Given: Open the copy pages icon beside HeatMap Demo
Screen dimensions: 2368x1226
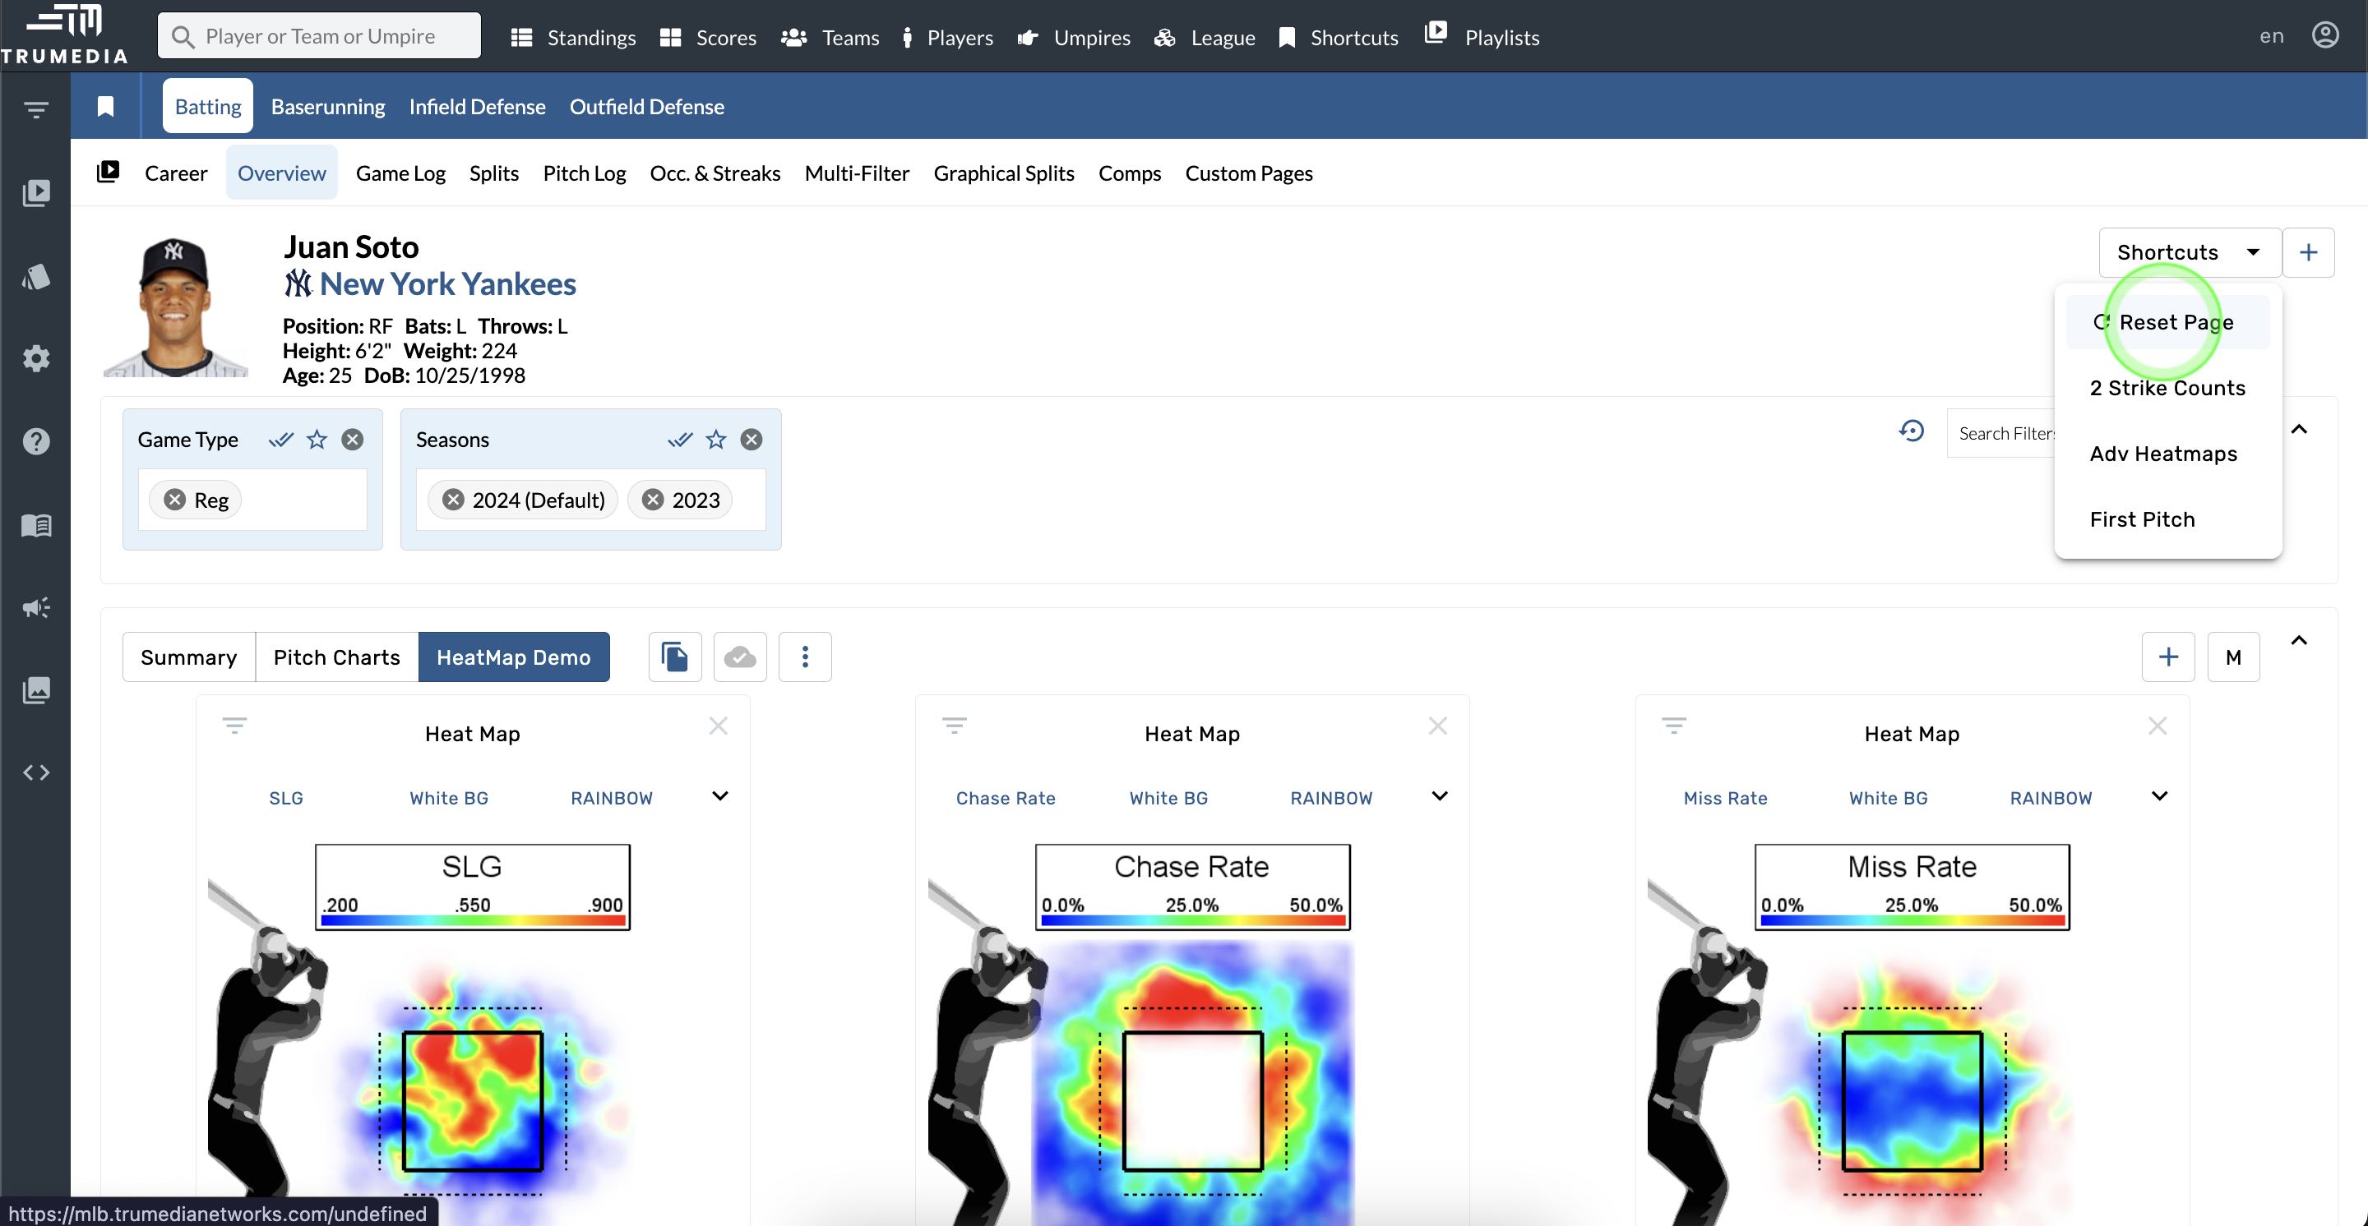Looking at the screenshot, I should tap(675, 657).
